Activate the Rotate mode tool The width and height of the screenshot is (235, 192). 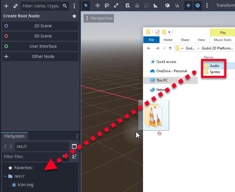pos(107,6)
